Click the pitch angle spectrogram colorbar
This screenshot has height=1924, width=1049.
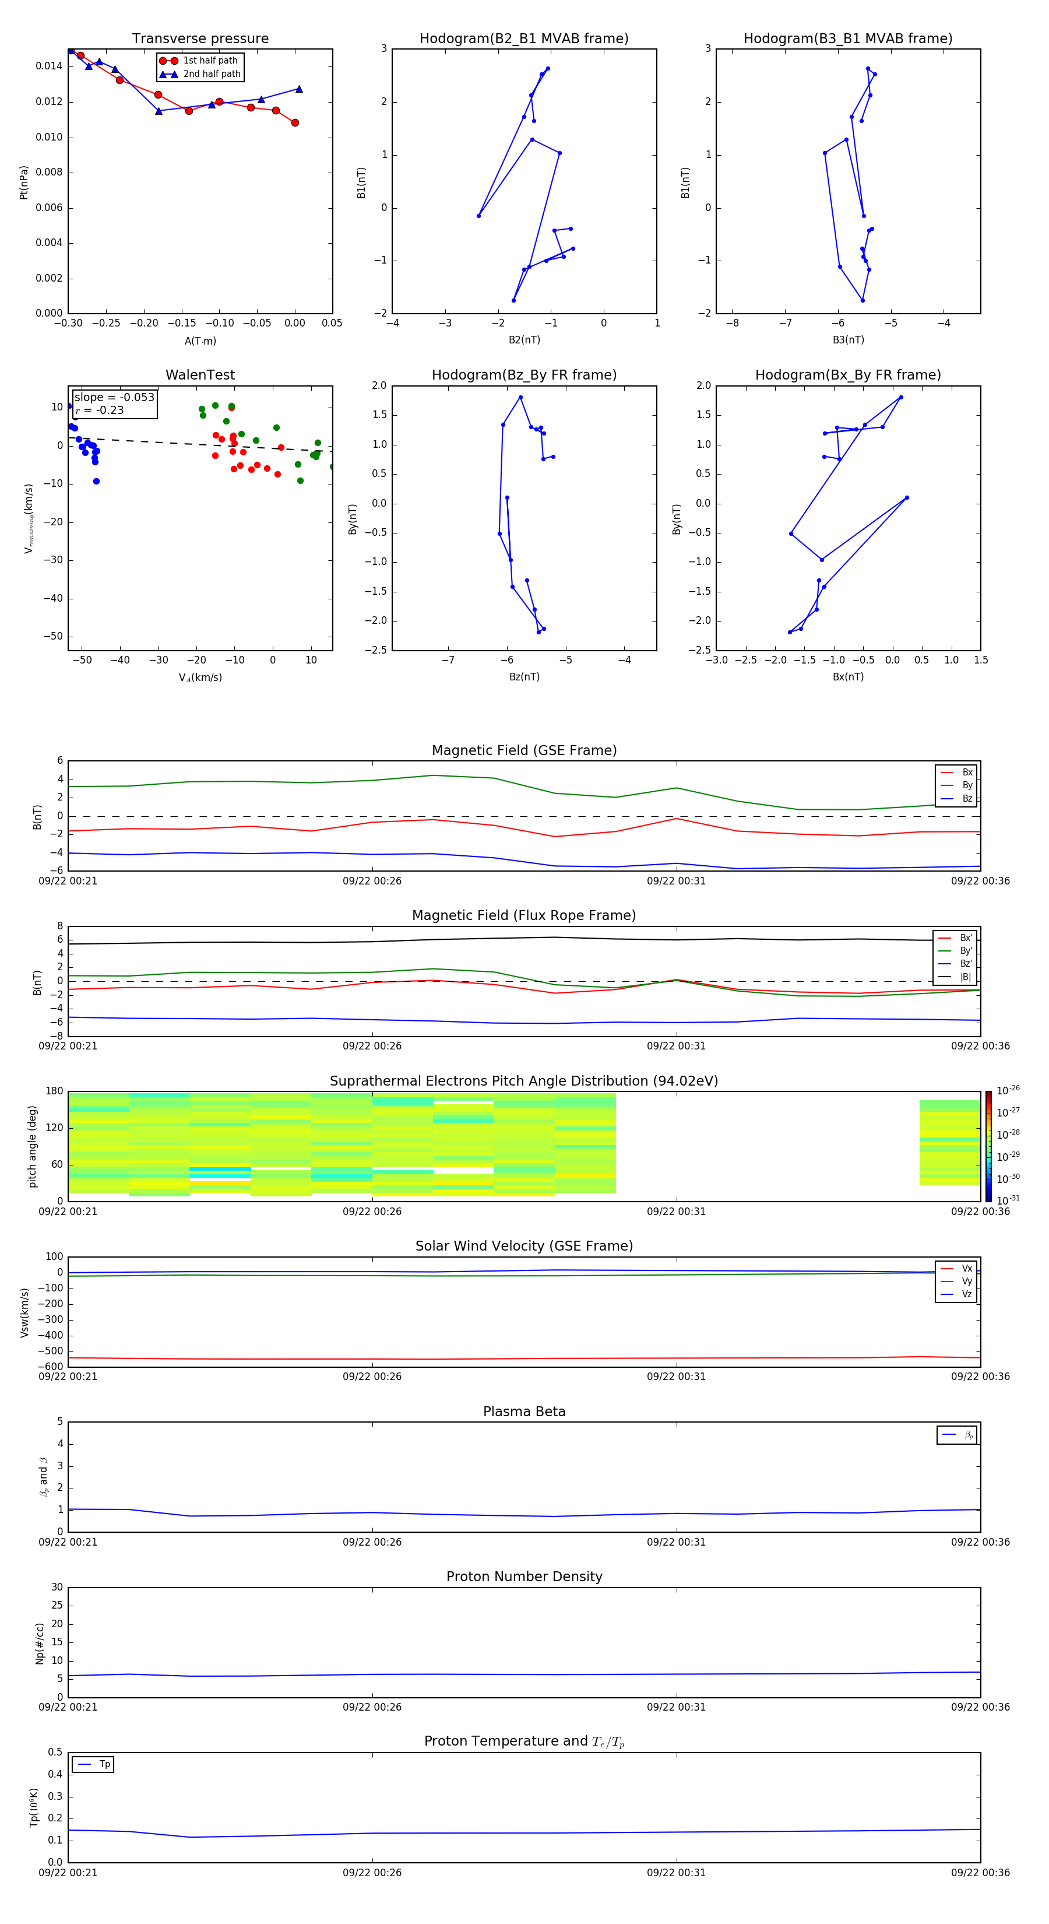[x=988, y=1146]
